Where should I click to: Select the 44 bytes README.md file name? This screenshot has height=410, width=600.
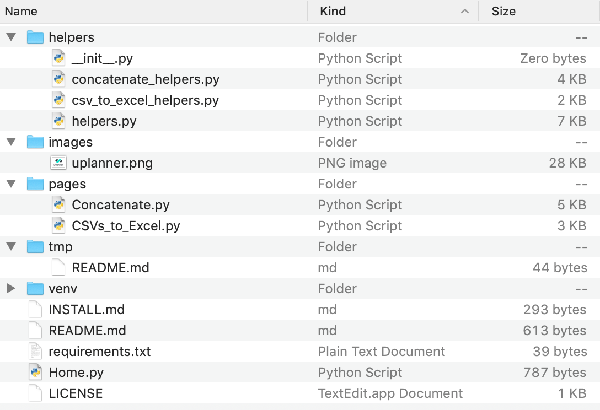(x=111, y=267)
